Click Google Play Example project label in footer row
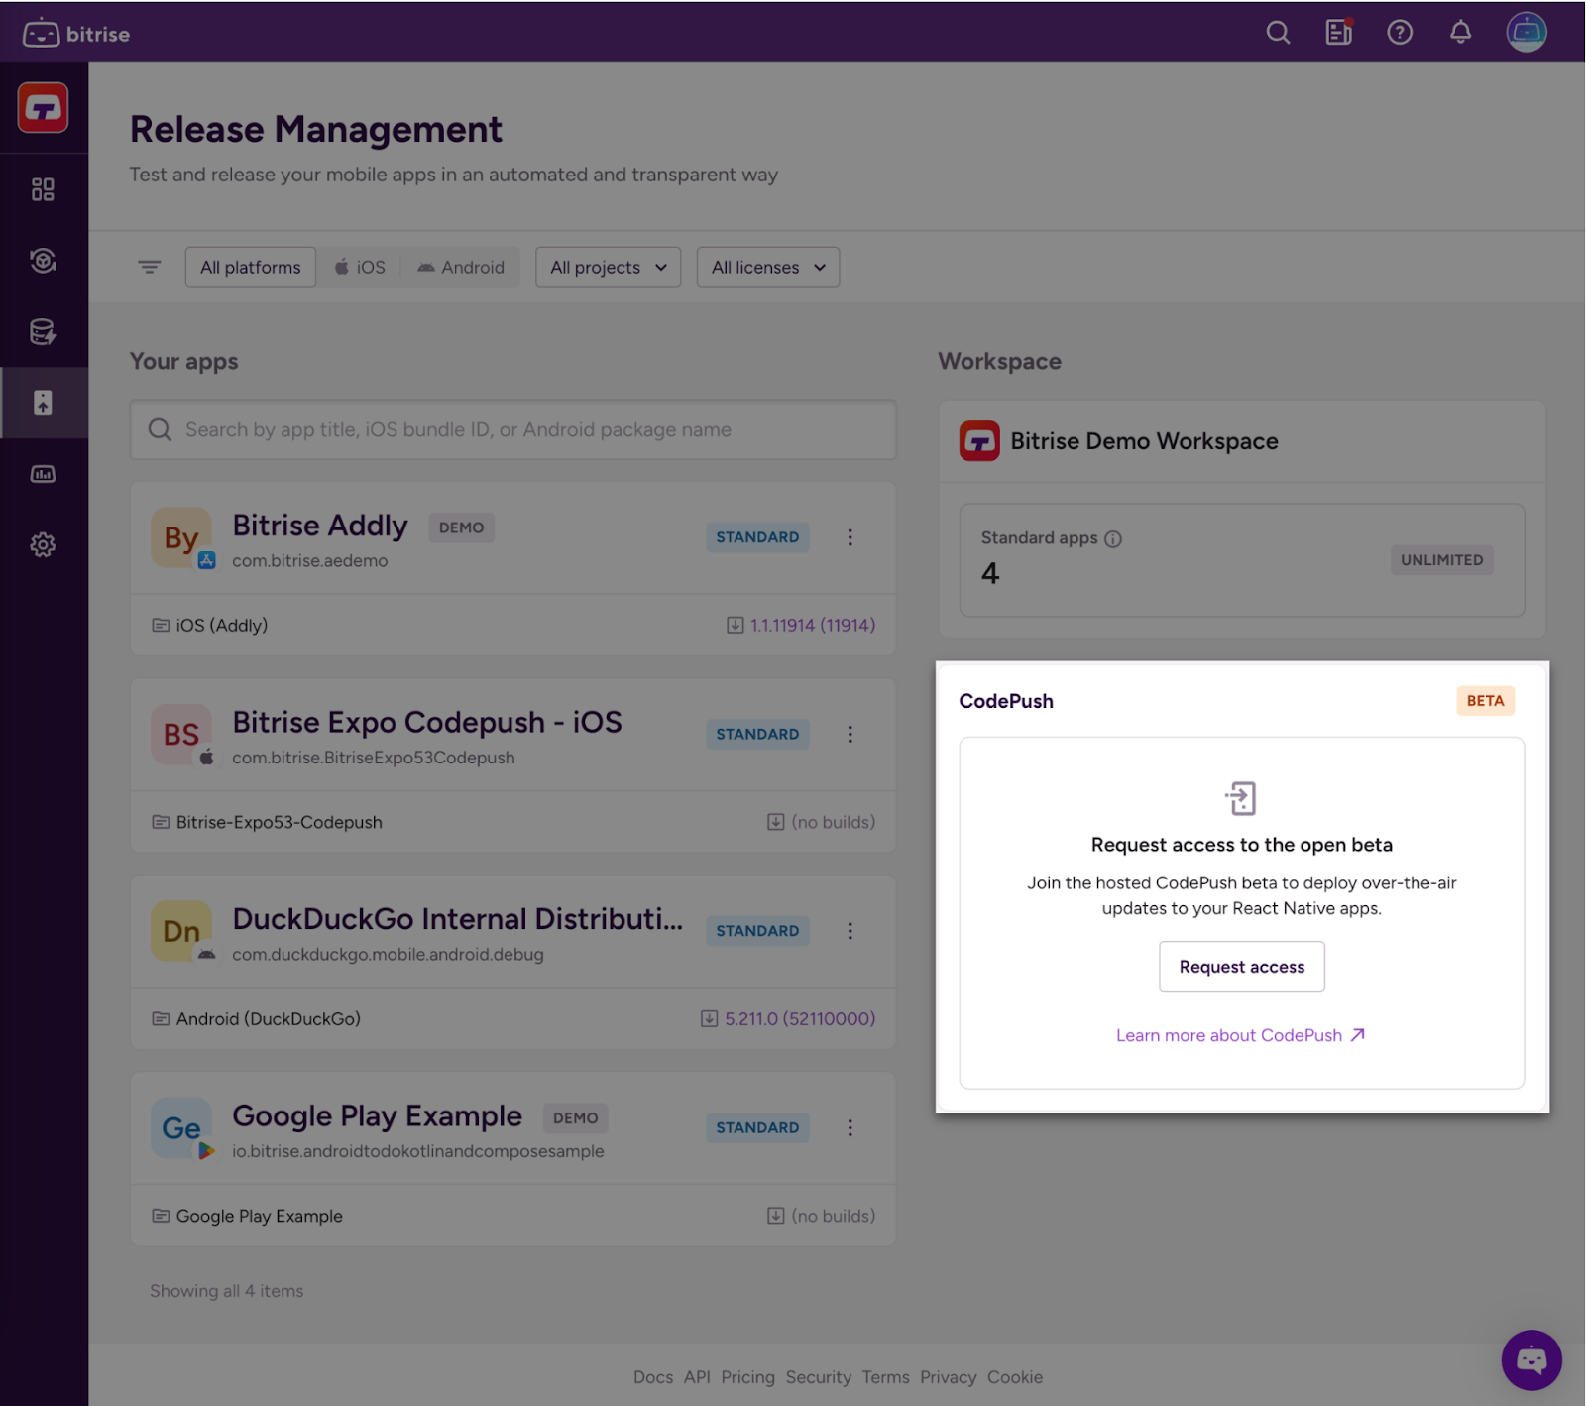Image resolution: width=1586 pixels, height=1406 pixels. (x=260, y=1216)
